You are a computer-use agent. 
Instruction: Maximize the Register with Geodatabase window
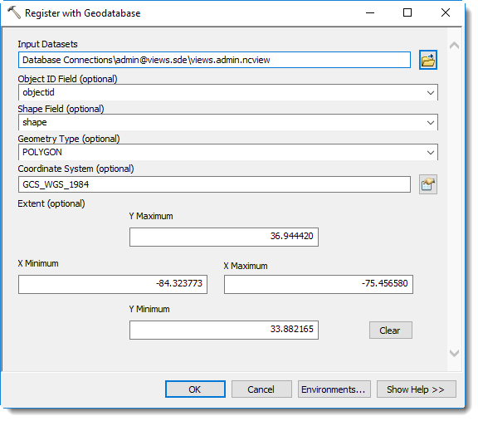(x=407, y=12)
